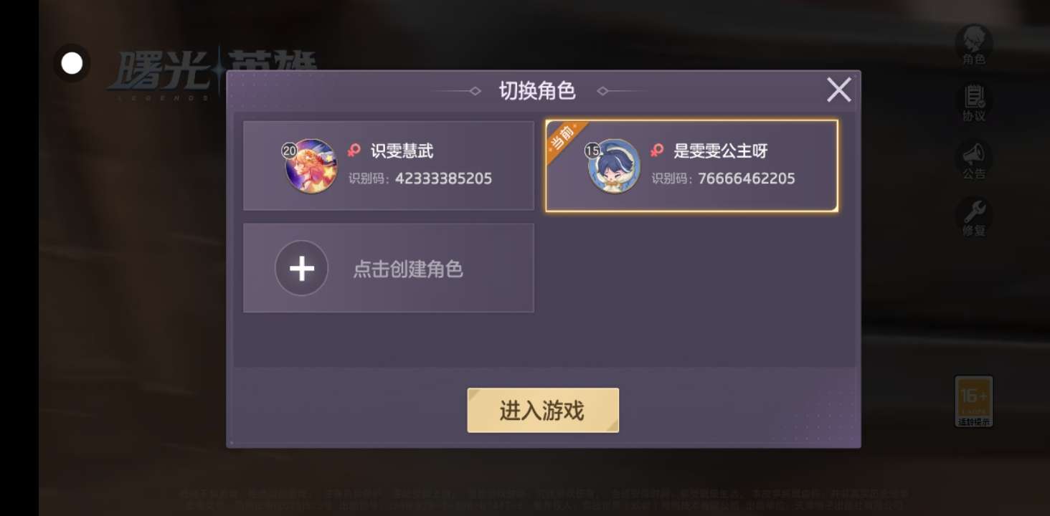
Task: Click the white circle record dot
Action: [72, 63]
